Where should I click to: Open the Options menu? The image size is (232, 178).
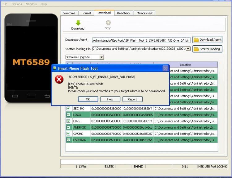point(17,4)
